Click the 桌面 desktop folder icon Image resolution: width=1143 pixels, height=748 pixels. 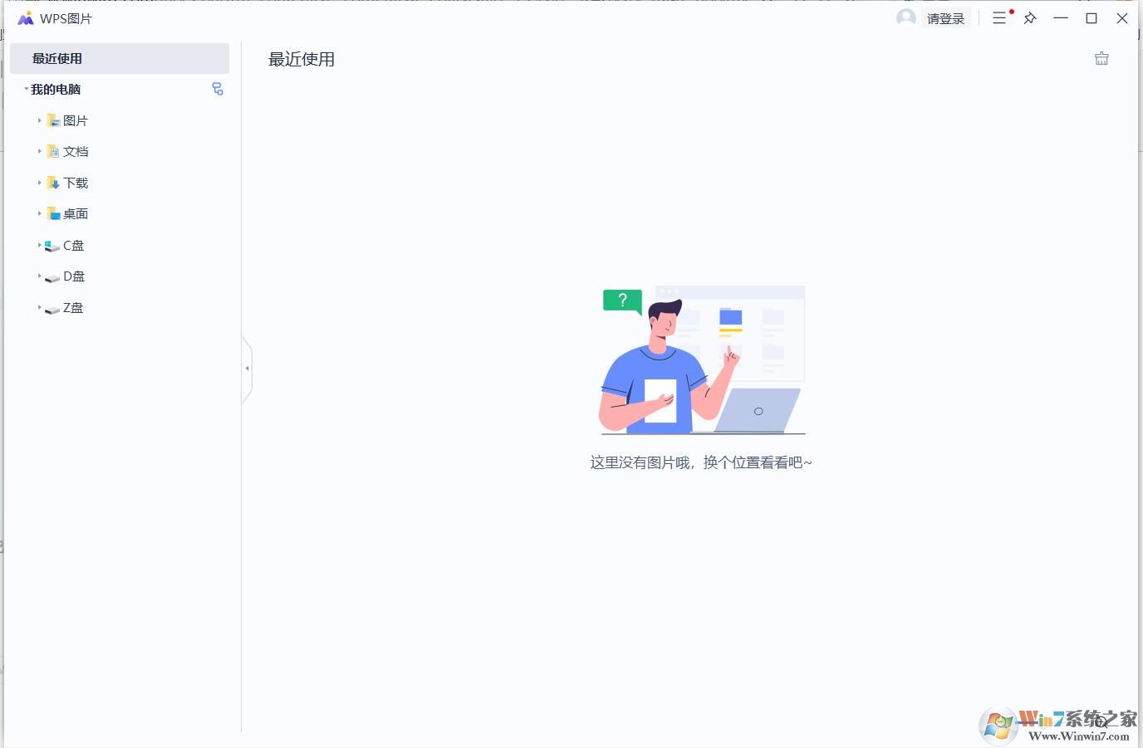(x=52, y=213)
